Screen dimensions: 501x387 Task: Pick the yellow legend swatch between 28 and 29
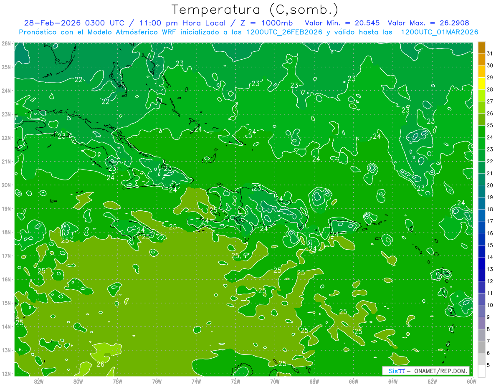pyautogui.click(x=481, y=83)
